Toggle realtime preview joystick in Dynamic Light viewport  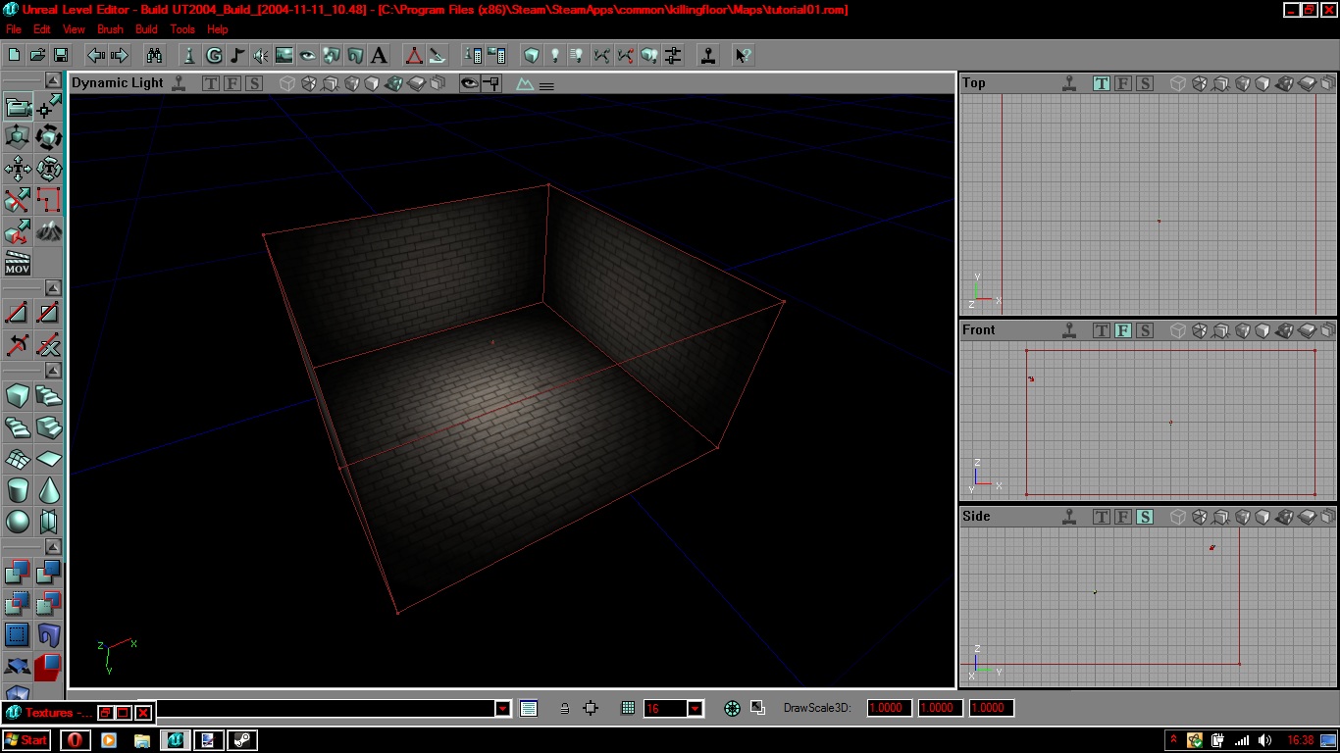[179, 83]
